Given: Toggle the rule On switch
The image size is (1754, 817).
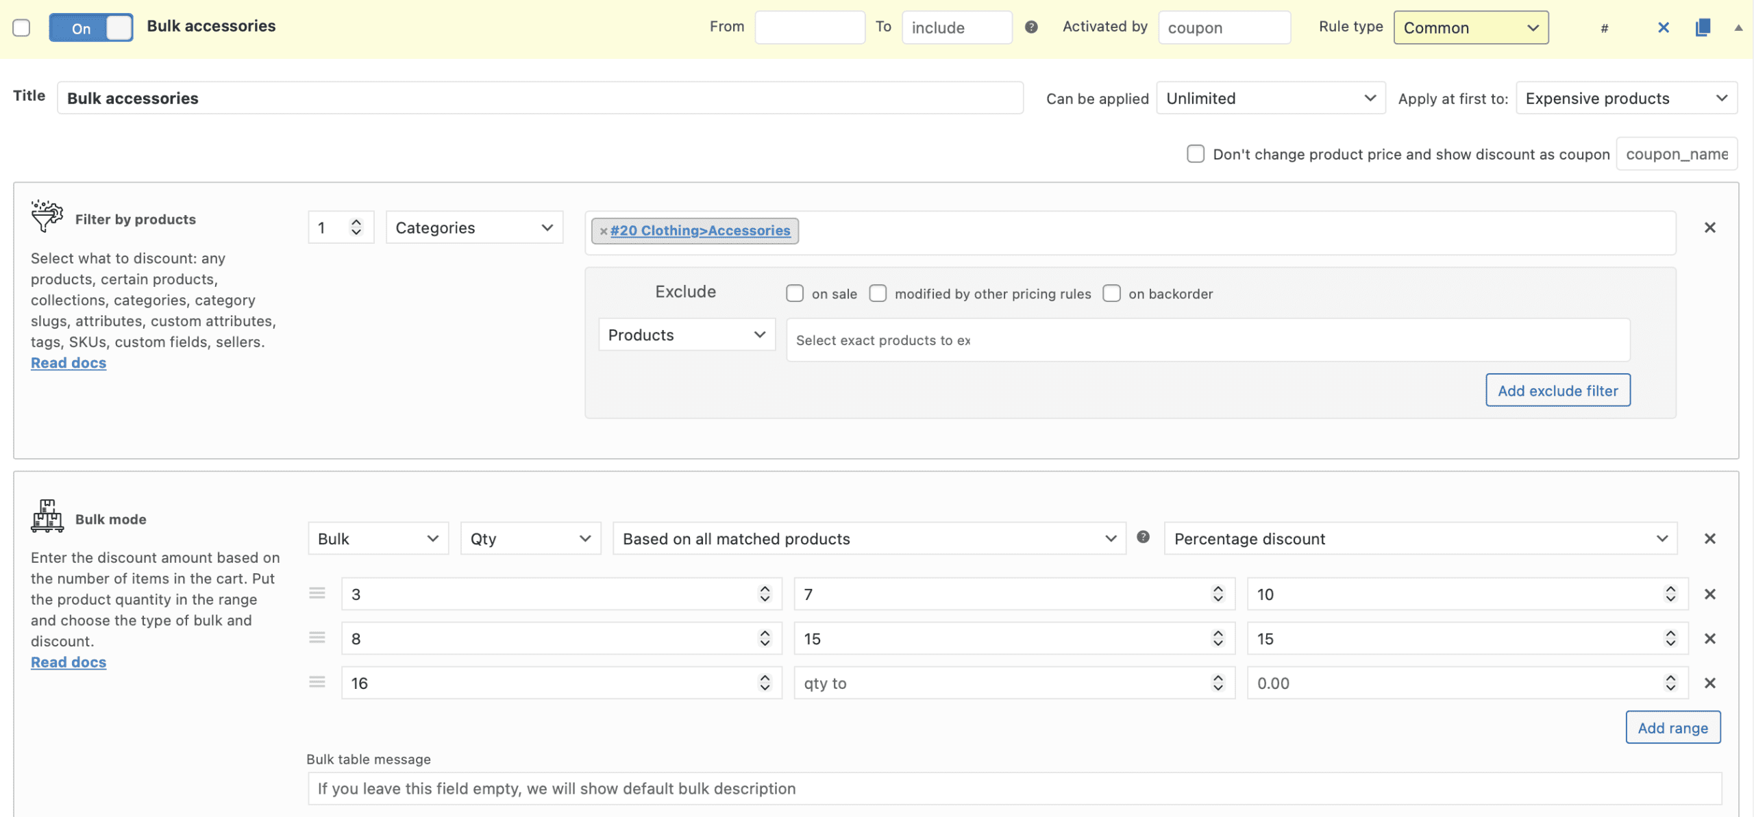Looking at the screenshot, I should click(x=91, y=27).
